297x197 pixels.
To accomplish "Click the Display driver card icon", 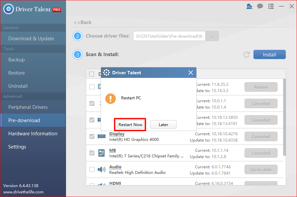I will pyautogui.click(x=102, y=136).
